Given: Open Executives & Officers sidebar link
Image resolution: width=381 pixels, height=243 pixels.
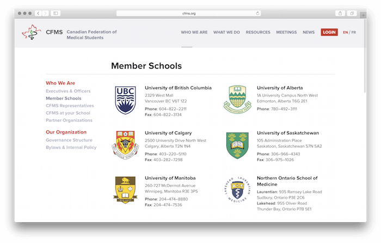Looking at the screenshot, I should 68,91.
